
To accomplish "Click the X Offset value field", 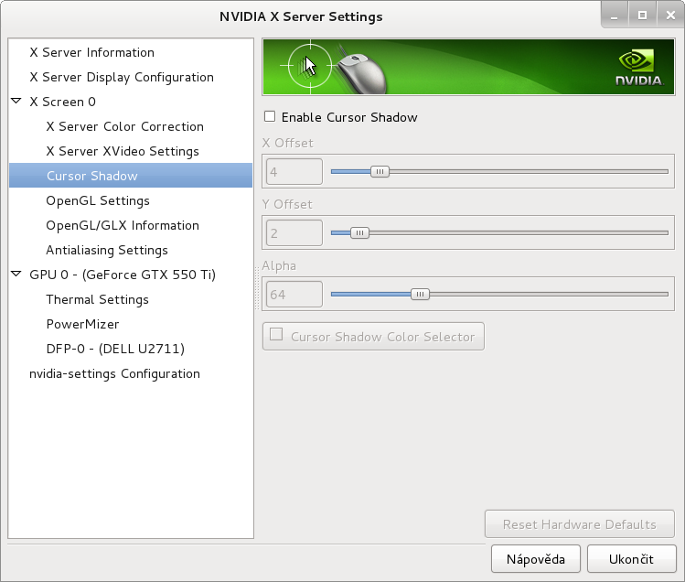I will (x=294, y=171).
